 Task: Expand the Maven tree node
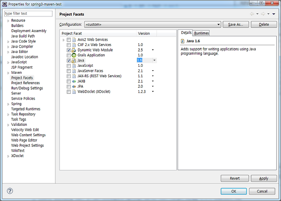[x=8, y=73]
